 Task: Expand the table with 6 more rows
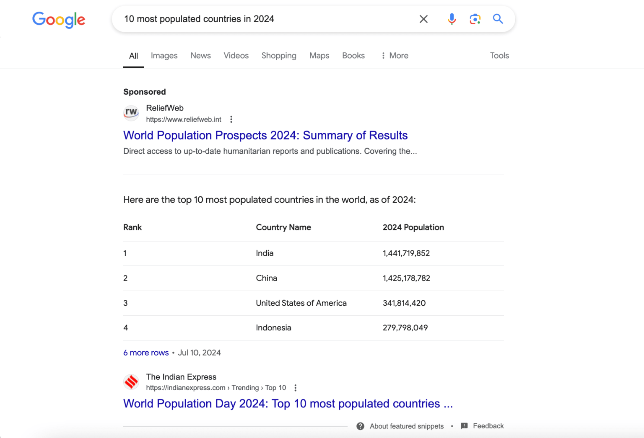(145, 353)
